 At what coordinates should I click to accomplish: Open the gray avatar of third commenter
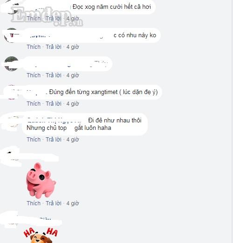(x=11, y=64)
